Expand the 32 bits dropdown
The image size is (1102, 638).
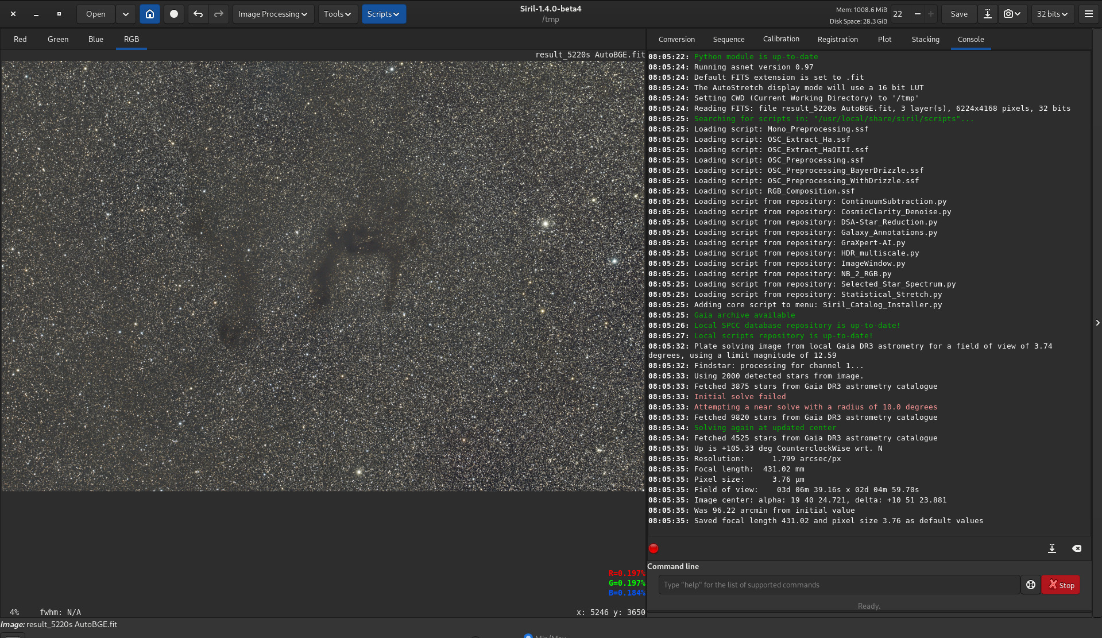[1052, 14]
